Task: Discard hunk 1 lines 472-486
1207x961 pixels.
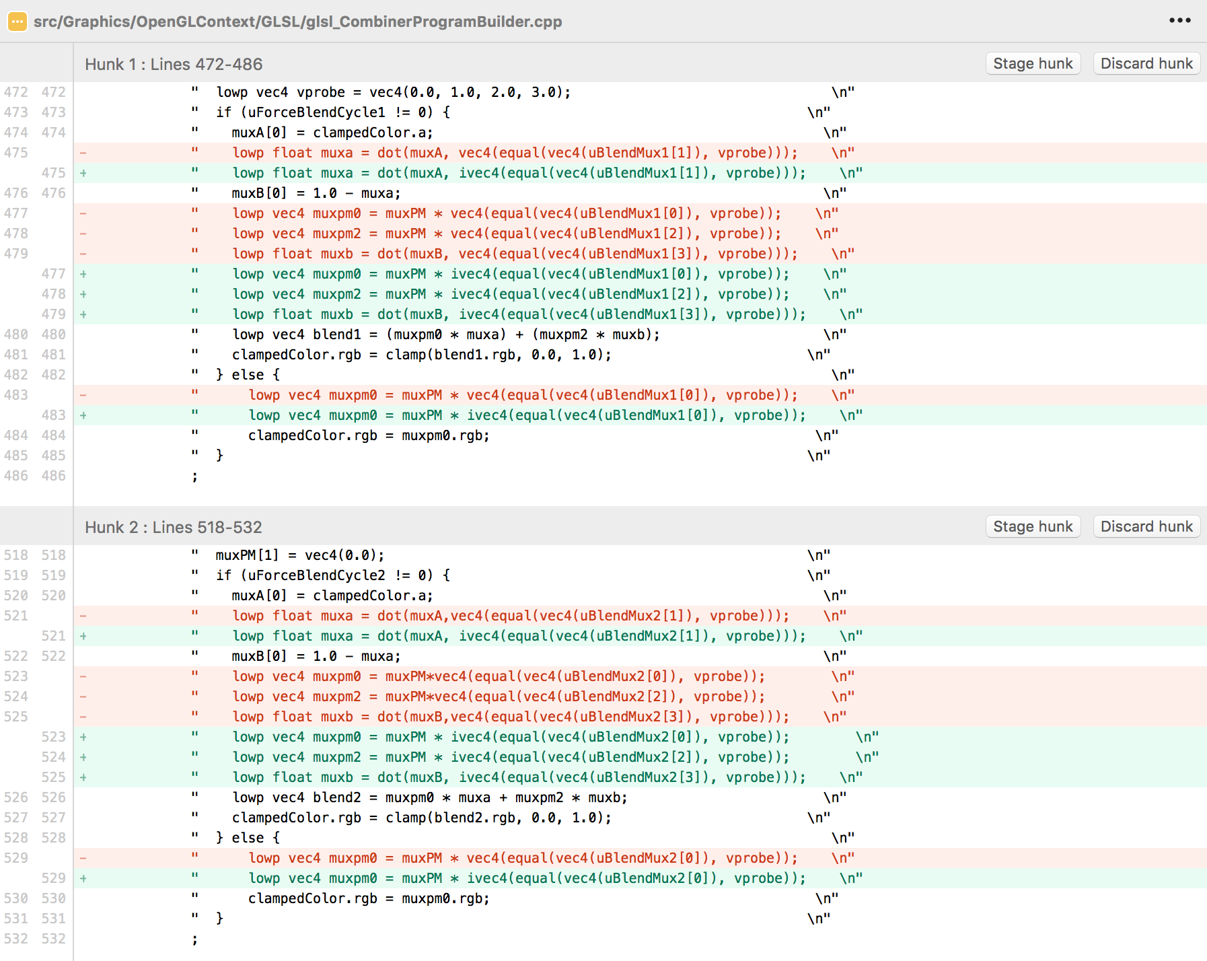Action: [x=1146, y=63]
